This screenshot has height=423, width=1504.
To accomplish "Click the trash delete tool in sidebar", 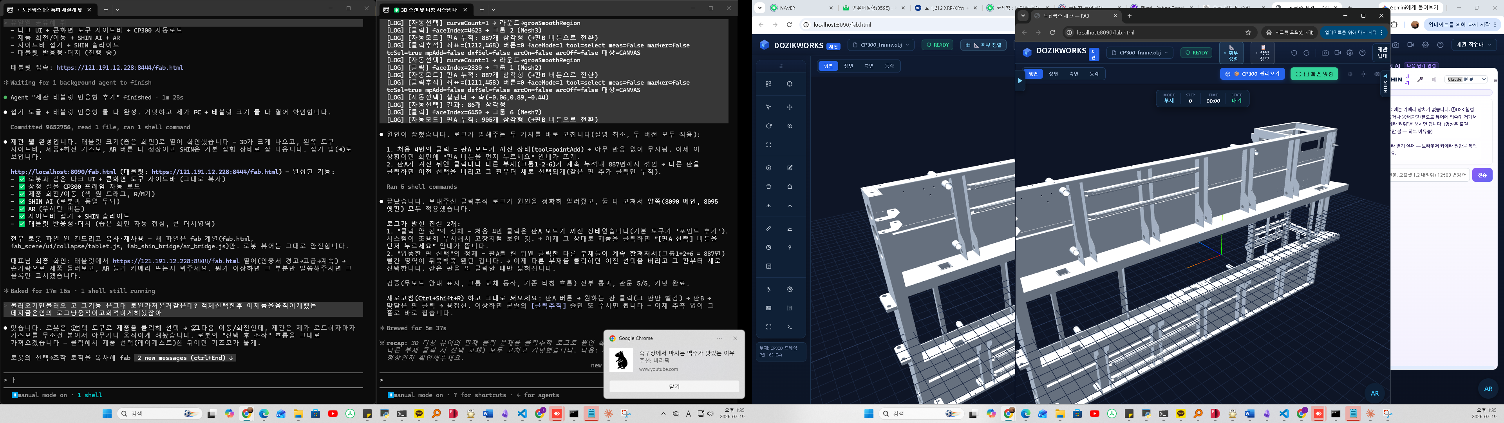I will click(x=768, y=187).
